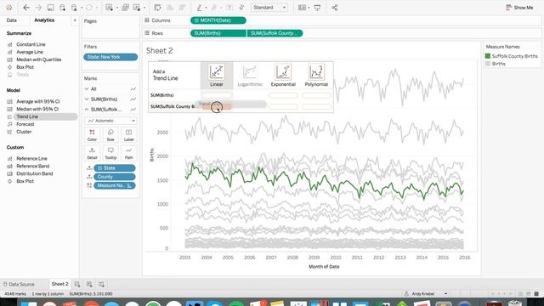Image resolution: width=544 pixels, height=306 pixels.
Task: Click the New Worksheet tab icon at bottom
Action: 77,284
